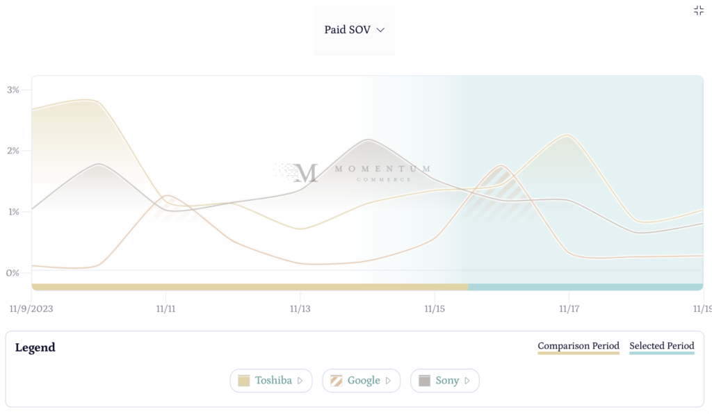This screenshot has width=712, height=414.
Task: Expand the Toshiba legend arrow
Action: (300, 381)
